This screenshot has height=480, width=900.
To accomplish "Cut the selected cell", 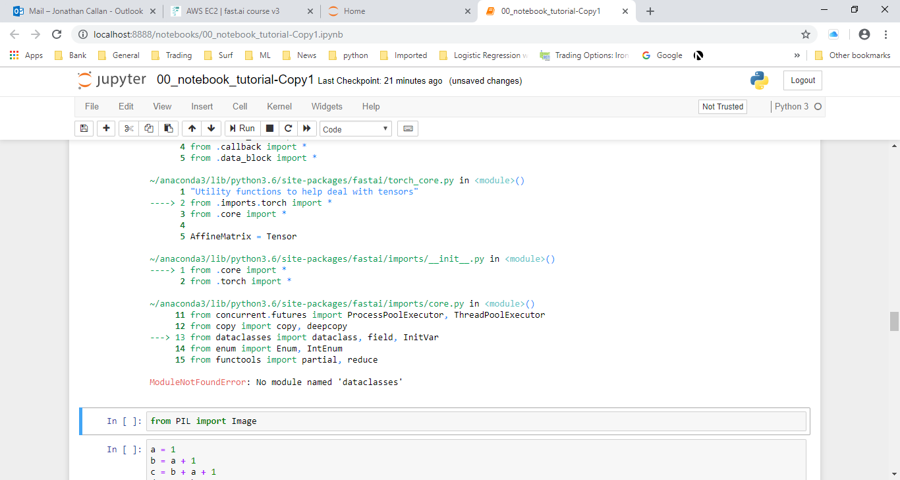I will pyautogui.click(x=128, y=129).
